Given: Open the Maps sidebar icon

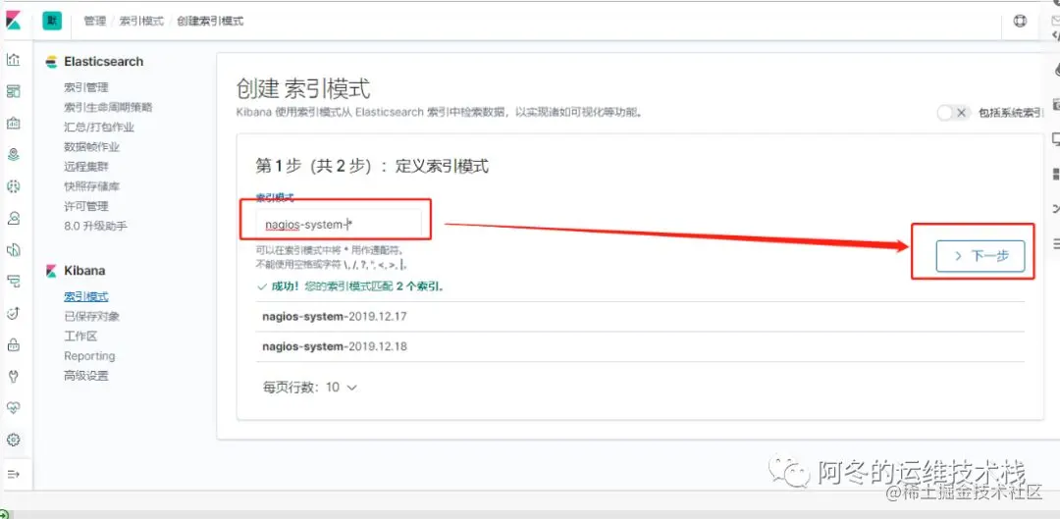Looking at the screenshot, I should point(13,155).
